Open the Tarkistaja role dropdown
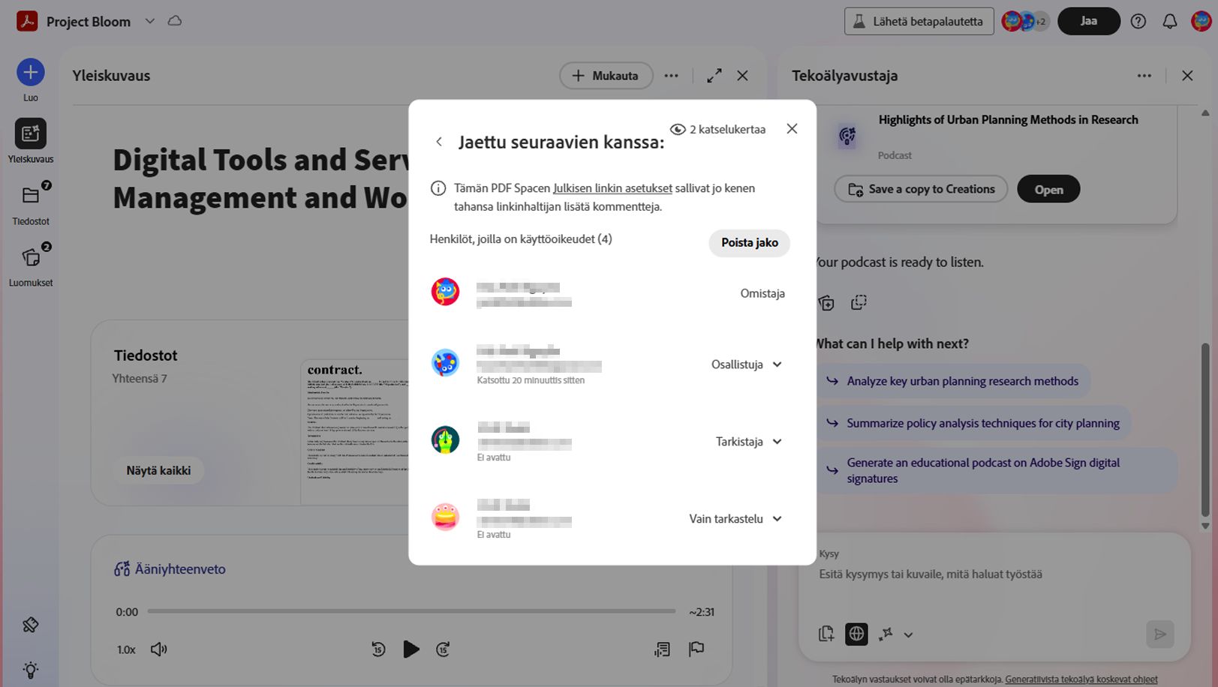Screen dimensions: 1218x687 [x=749, y=442]
